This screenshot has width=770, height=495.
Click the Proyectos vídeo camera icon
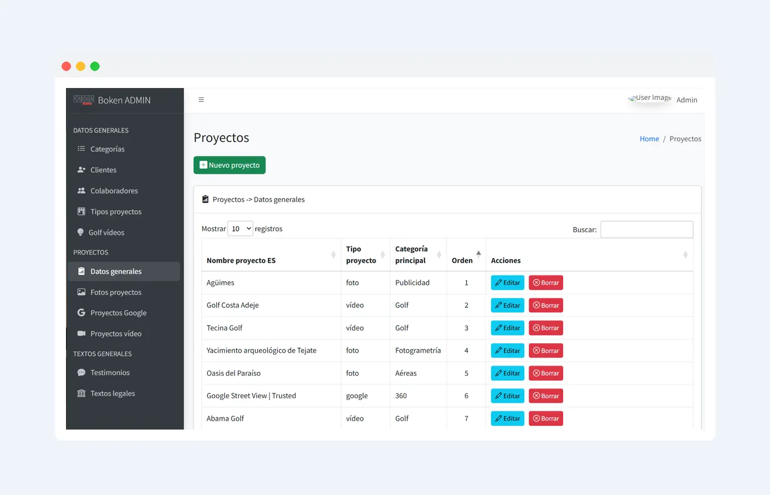pos(81,334)
